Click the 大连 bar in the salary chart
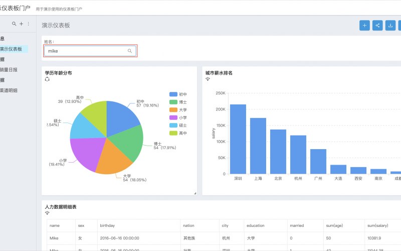This screenshot has width=401, height=251. click(x=338, y=169)
